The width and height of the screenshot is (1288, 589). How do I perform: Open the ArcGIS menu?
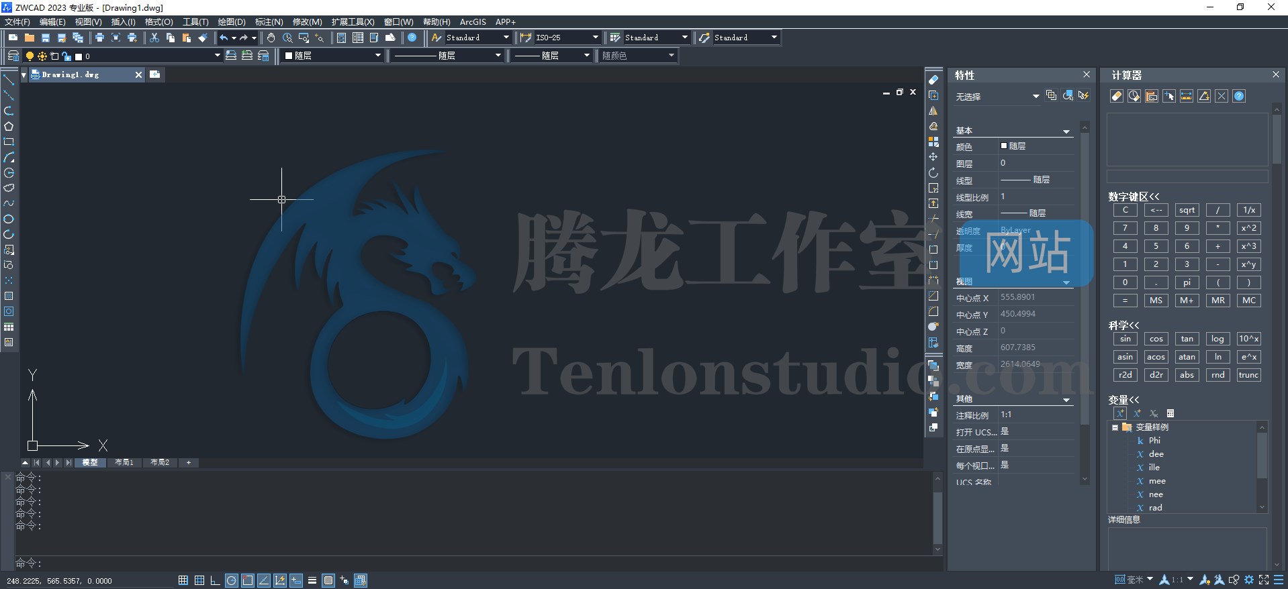(473, 22)
